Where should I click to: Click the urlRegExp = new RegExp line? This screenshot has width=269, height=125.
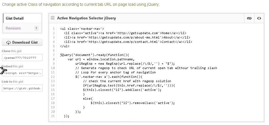pyautogui.click(x=125, y=64)
